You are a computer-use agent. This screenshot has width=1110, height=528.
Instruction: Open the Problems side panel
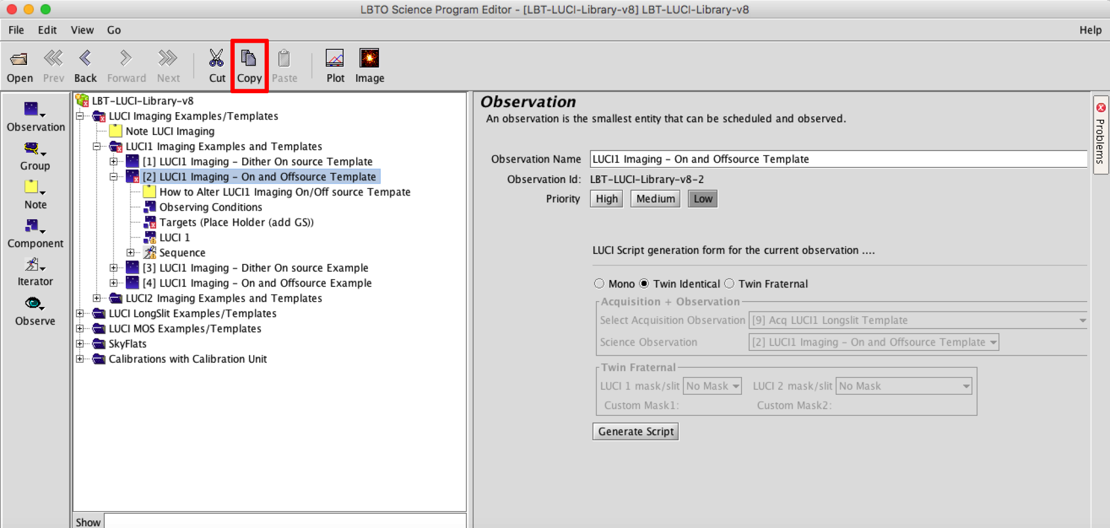pyautogui.click(x=1100, y=135)
